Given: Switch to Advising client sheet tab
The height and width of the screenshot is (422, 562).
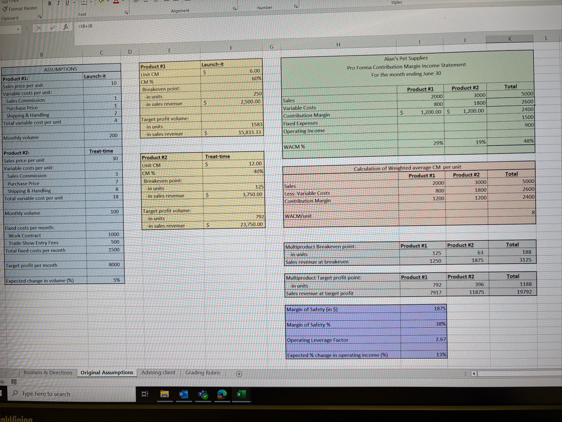Looking at the screenshot, I should click(158, 372).
